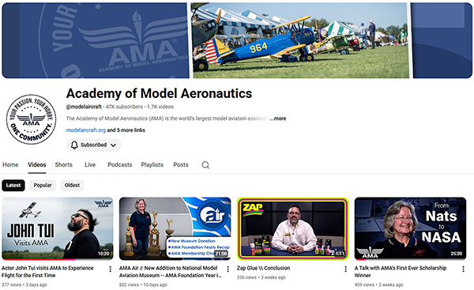The image size is (474, 290).
Task: Play the ZAP glue video thumbnail
Action: [x=292, y=228]
